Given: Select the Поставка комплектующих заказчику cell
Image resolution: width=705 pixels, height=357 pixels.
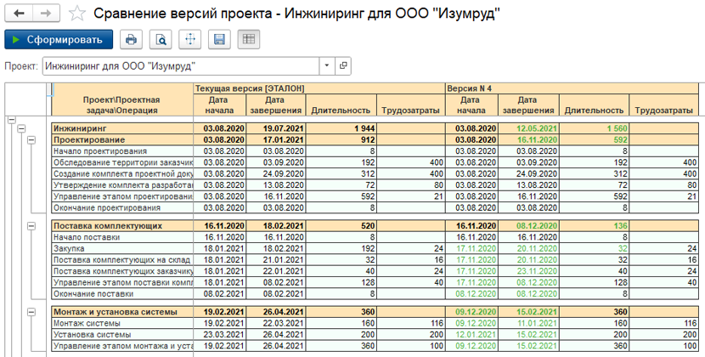Looking at the screenshot, I should coord(122,271).
